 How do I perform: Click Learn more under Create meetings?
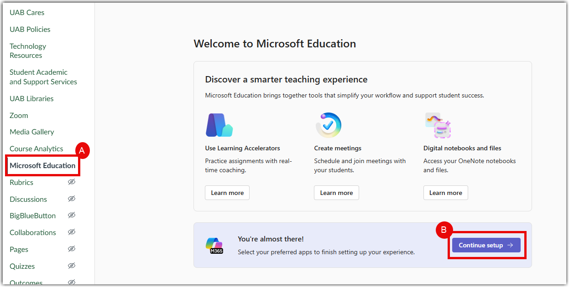336,193
